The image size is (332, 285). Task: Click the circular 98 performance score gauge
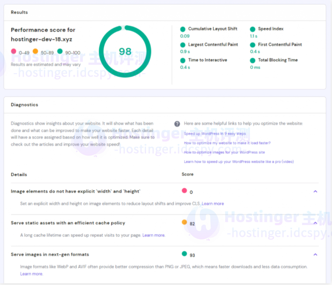pyautogui.click(x=125, y=51)
